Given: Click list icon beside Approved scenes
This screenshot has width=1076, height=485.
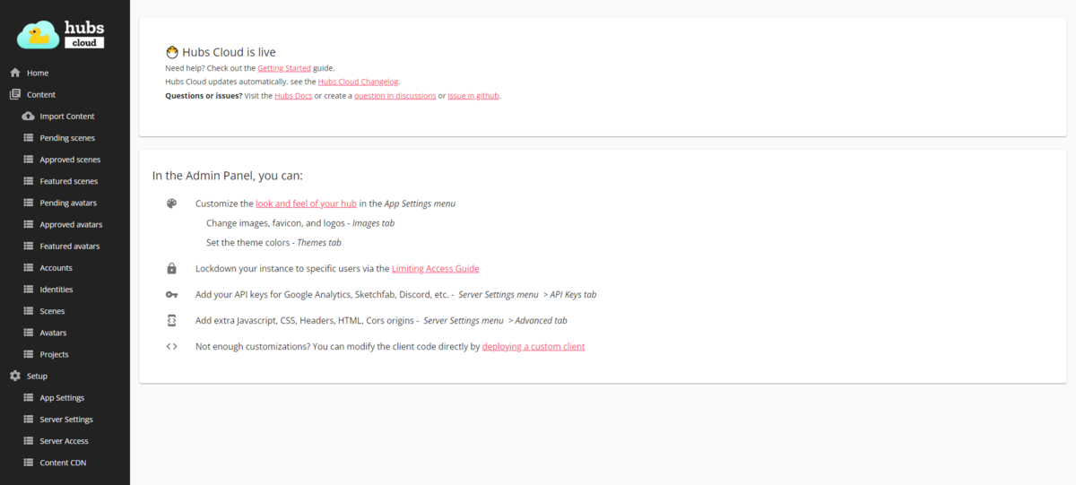Looking at the screenshot, I should click(28, 160).
